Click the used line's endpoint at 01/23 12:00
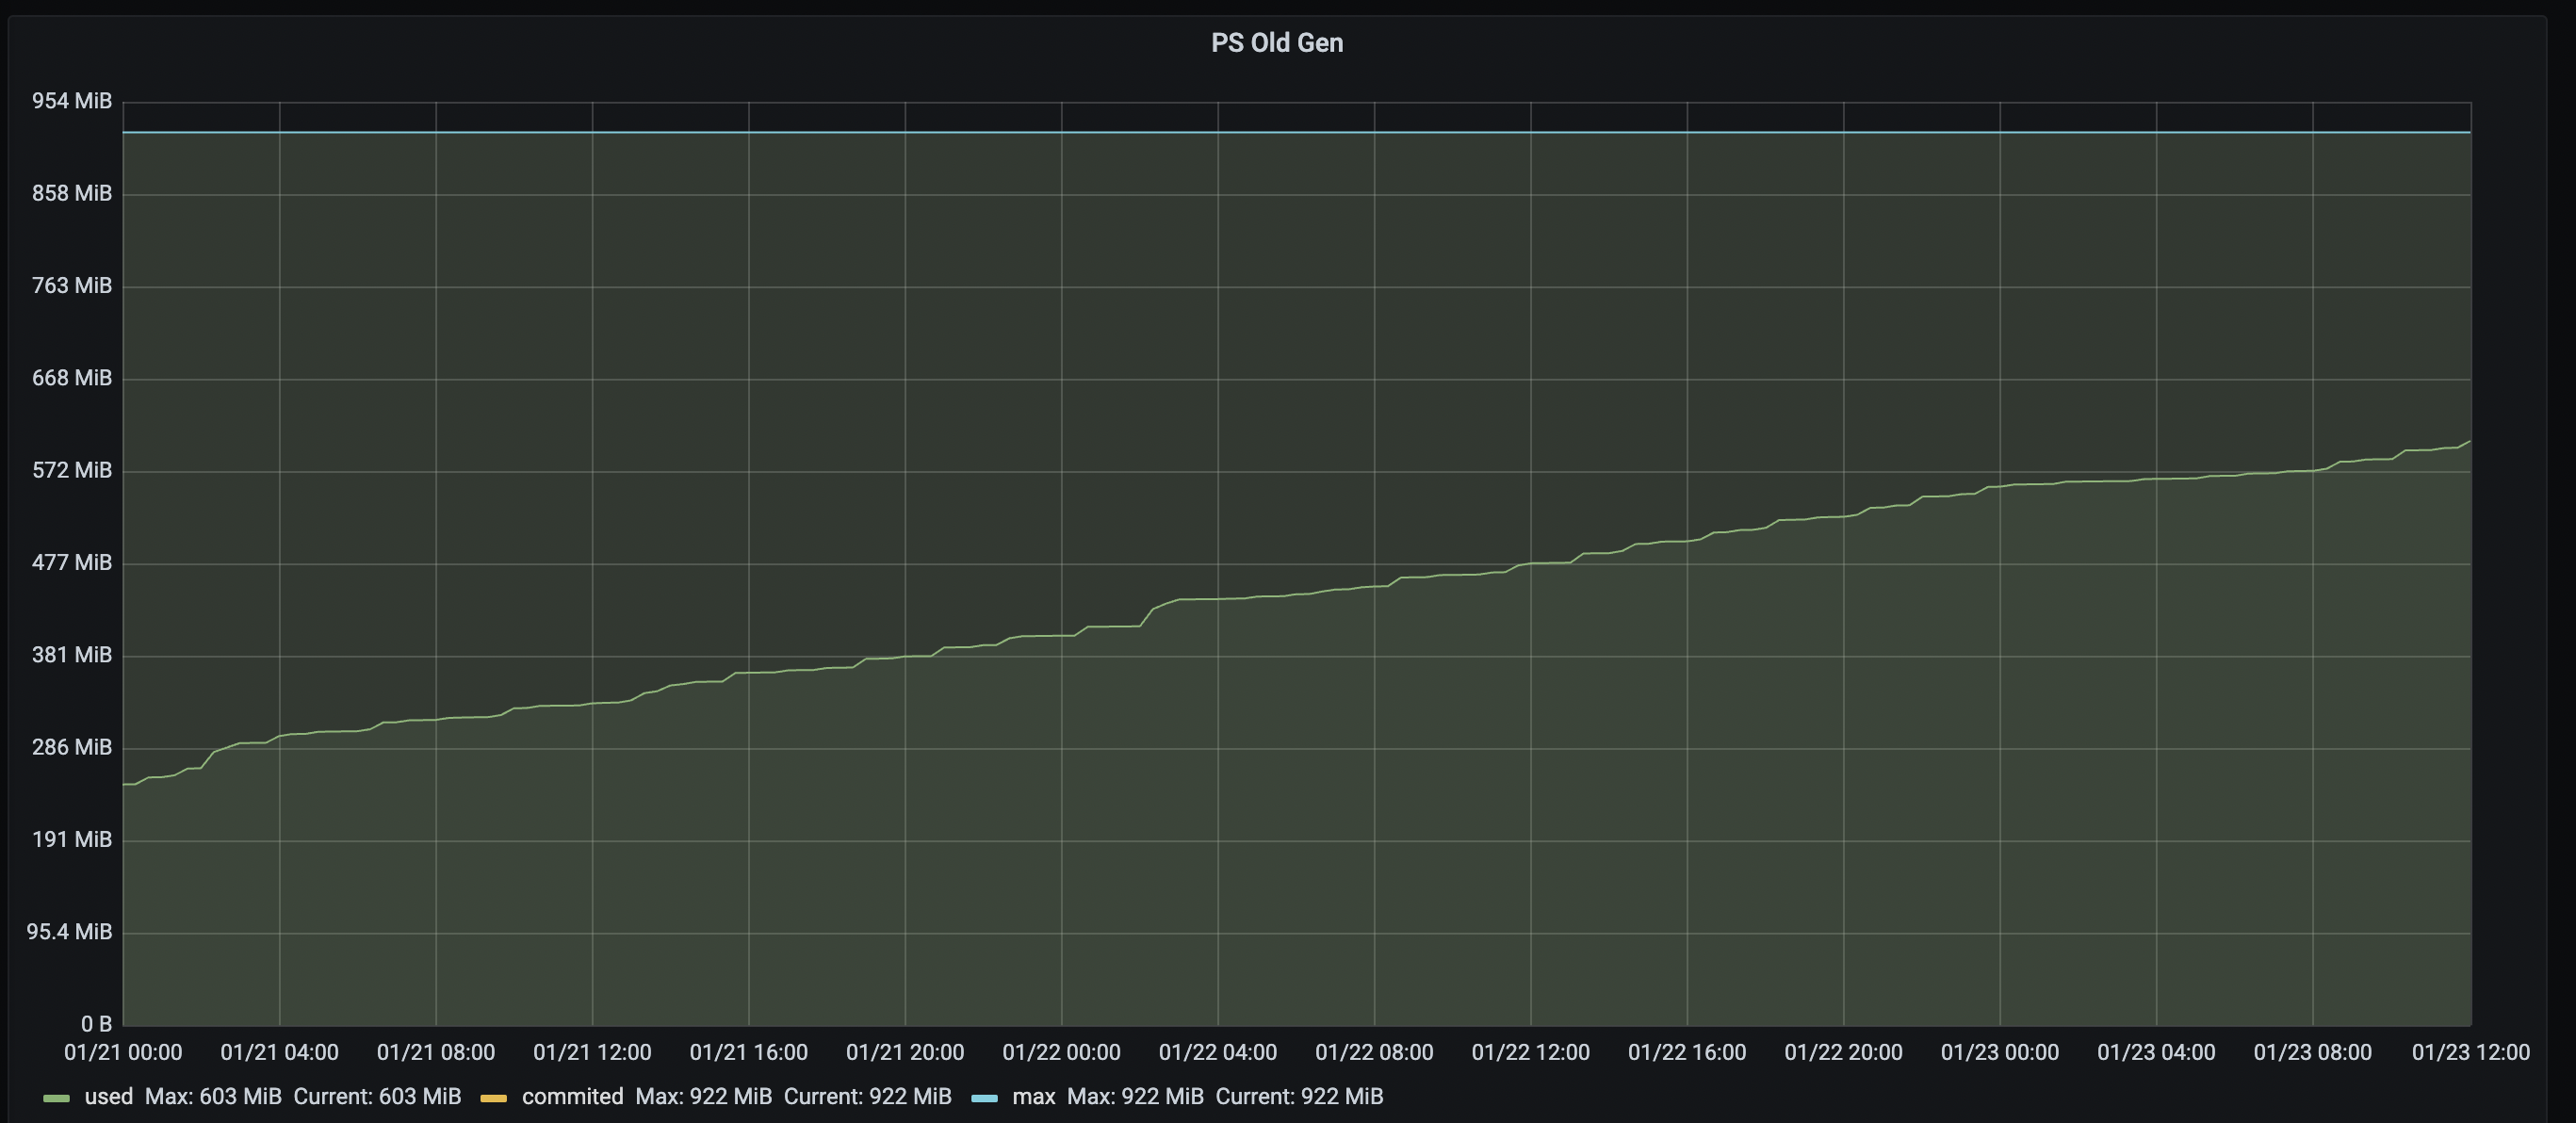 2469,442
